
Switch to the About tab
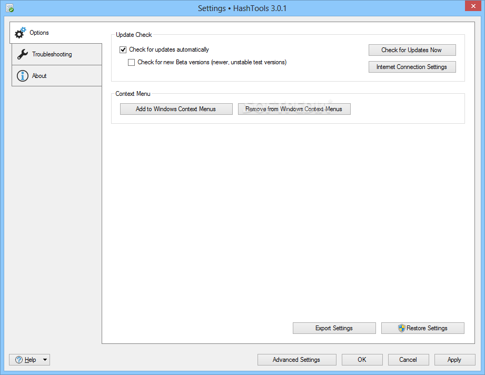pos(57,76)
